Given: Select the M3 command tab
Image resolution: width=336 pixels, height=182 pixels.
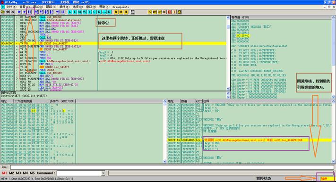Looking at the screenshot, I should (x=18, y=173).
